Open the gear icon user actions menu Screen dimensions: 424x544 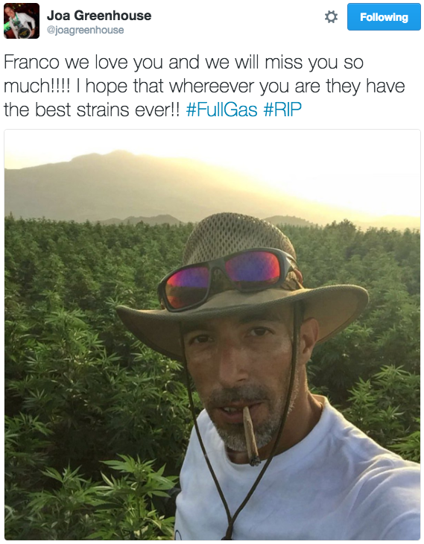coord(331,16)
